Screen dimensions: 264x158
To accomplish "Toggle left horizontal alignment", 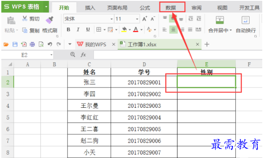I will click(x=165, y=30).
